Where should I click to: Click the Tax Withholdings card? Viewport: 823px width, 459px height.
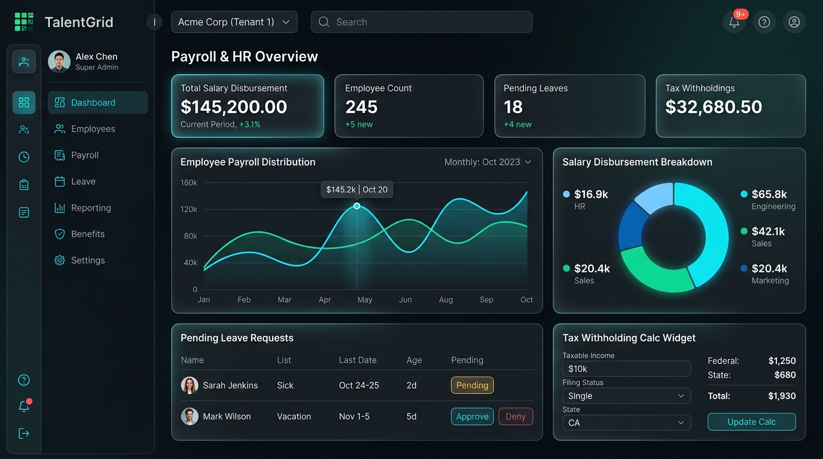pos(731,106)
